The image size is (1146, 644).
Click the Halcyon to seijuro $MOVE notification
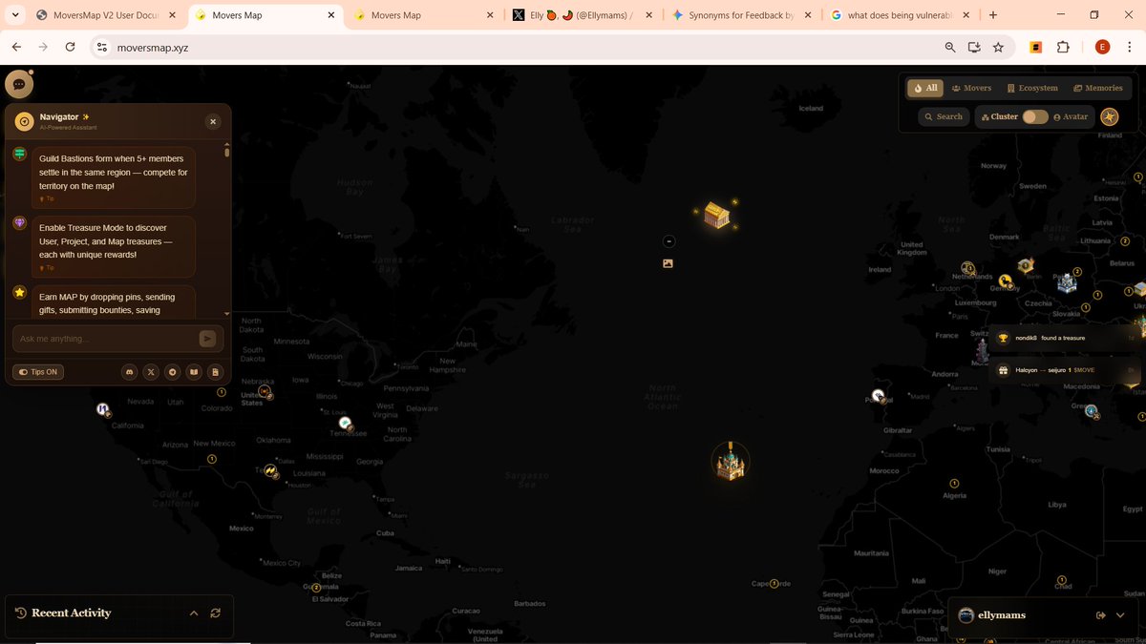(x=1065, y=370)
